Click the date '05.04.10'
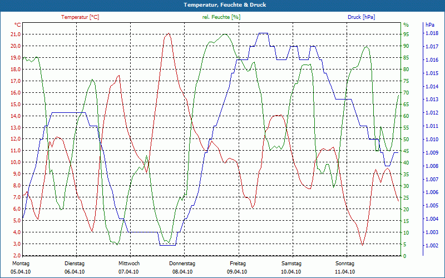The height and width of the screenshot is (278, 445). [x=21, y=272]
